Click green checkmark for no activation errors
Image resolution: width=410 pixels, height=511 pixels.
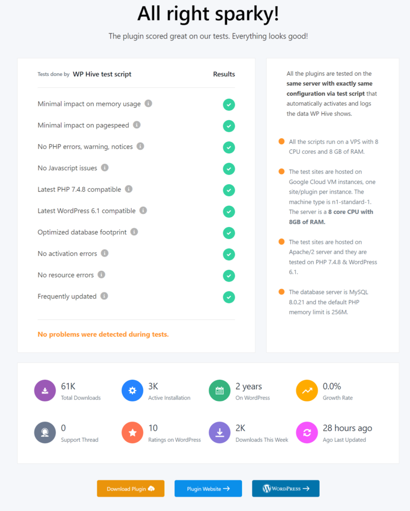tap(229, 255)
